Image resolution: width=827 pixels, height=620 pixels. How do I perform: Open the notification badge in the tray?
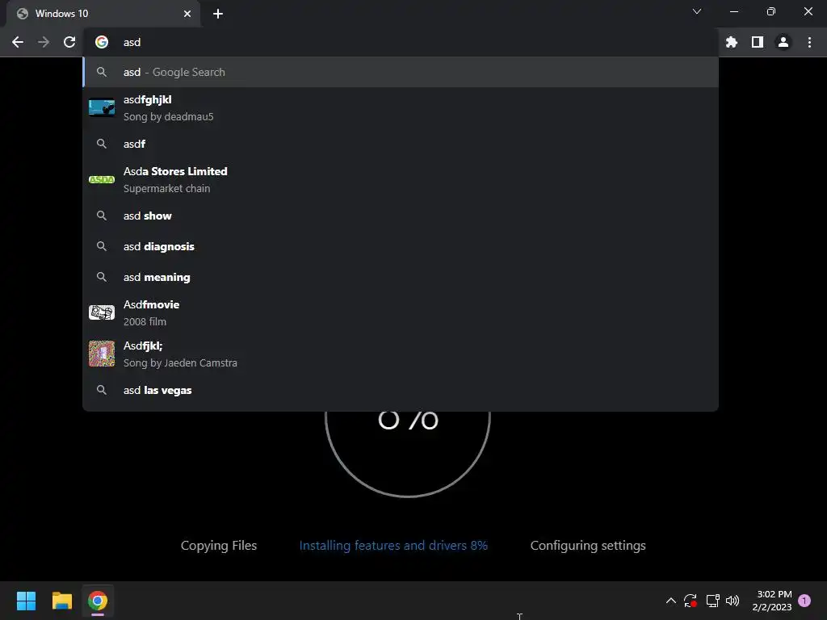pos(804,601)
